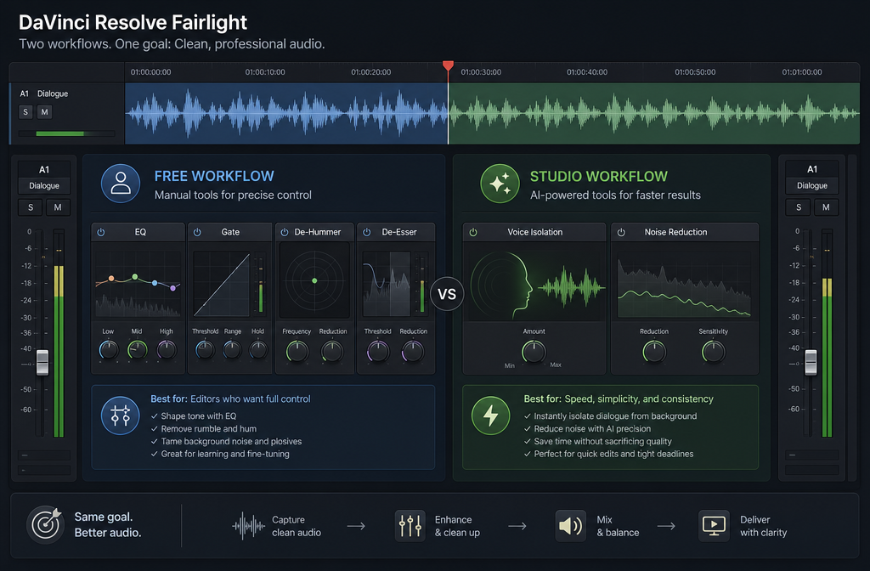
Task: Click the Studio Workflow sparkle icon
Action: (500, 184)
